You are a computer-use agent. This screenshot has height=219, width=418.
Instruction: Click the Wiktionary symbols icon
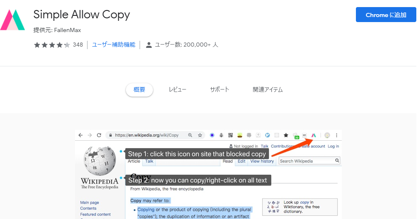273,207
